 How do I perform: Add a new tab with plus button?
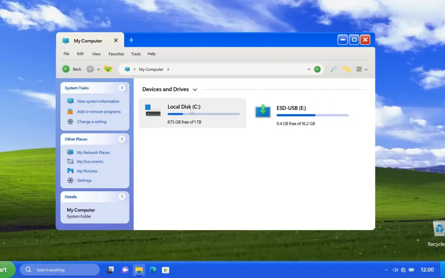(131, 40)
